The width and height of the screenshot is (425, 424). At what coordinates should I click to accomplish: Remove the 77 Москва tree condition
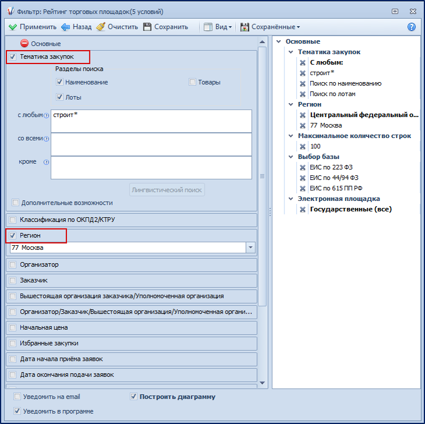[x=303, y=126]
